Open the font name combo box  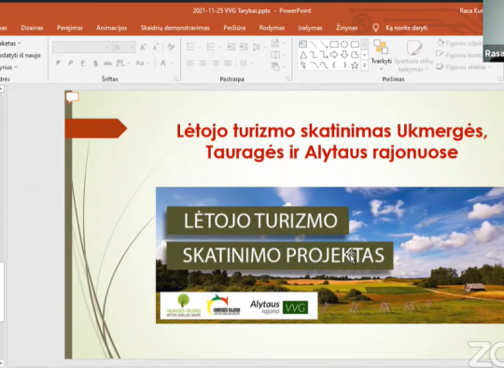tap(81, 48)
